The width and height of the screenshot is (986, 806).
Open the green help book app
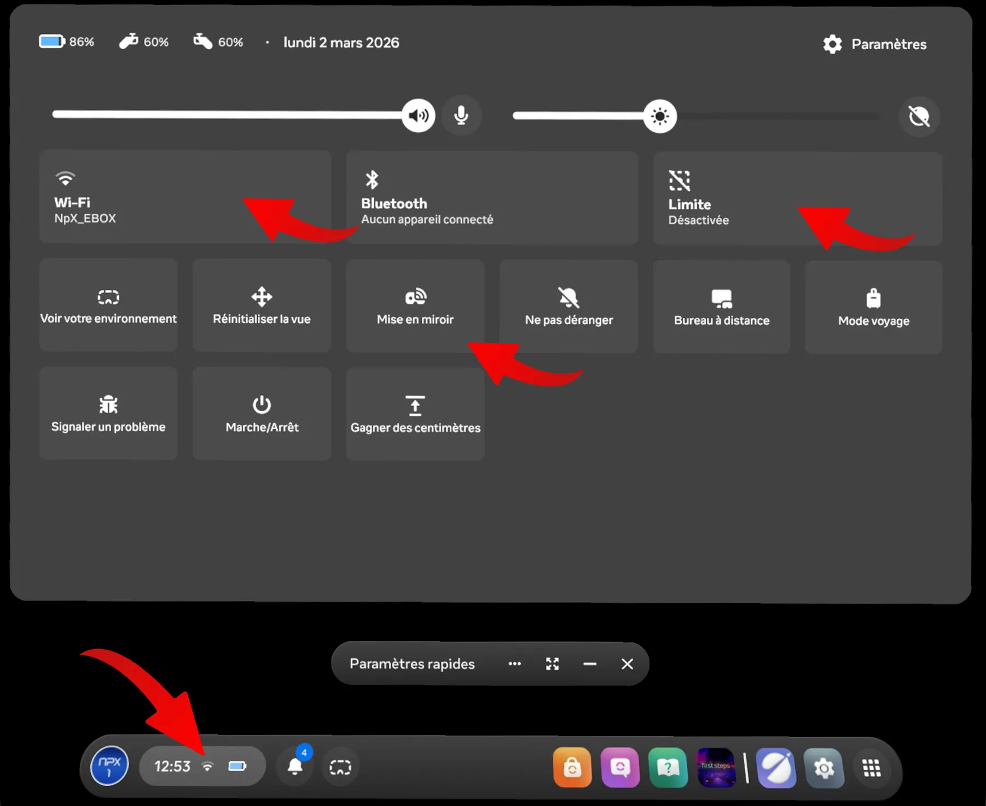668,768
